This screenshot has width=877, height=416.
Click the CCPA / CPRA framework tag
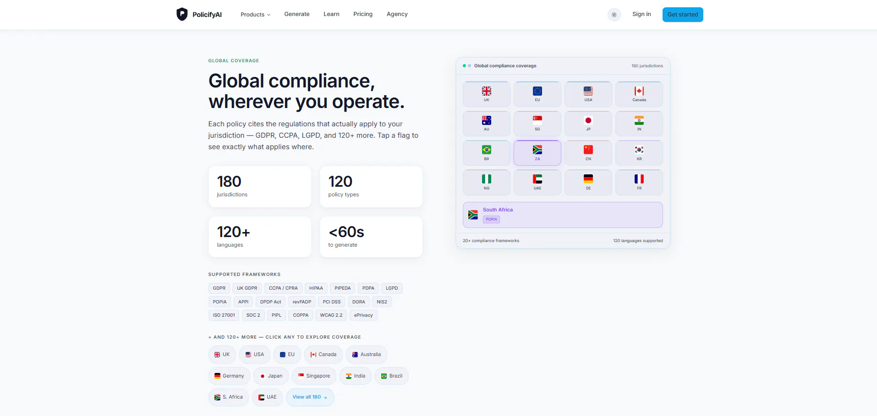pyautogui.click(x=283, y=288)
